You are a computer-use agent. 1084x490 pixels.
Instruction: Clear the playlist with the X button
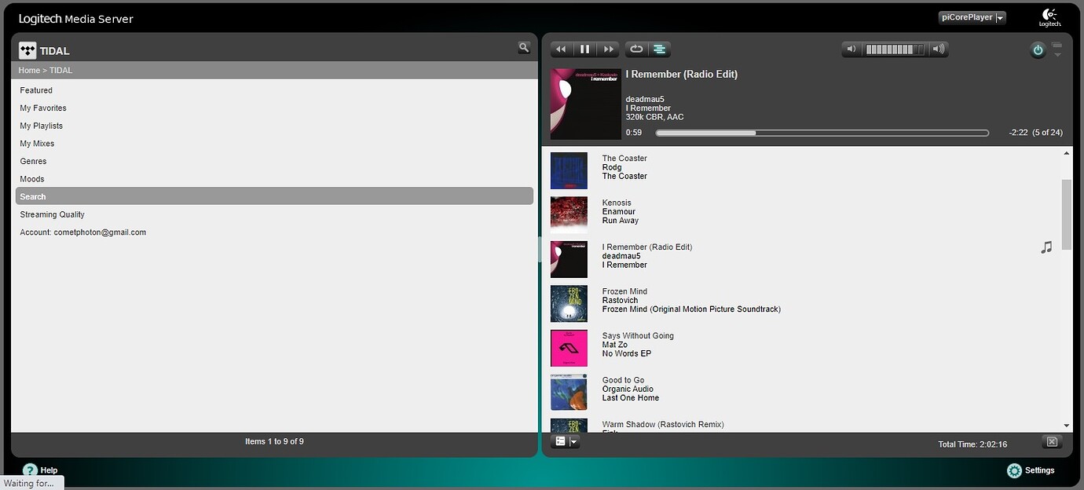(x=1052, y=441)
